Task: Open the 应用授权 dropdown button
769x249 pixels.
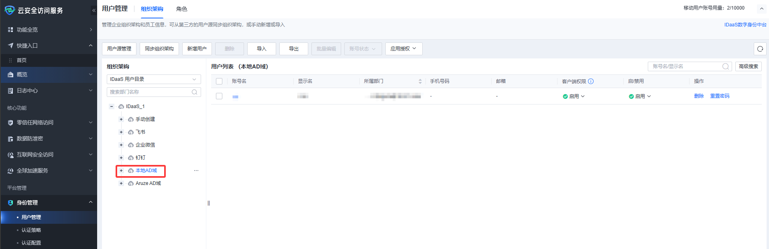Action: [x=403, y=49]
